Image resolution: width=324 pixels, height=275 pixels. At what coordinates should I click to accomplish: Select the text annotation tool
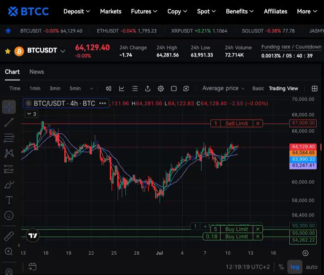9,200
